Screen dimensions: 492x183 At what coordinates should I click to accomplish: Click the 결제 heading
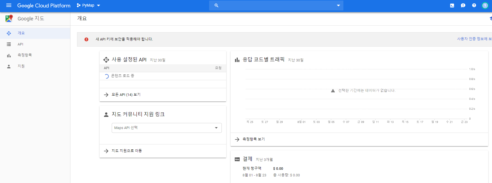coord(247,159)
